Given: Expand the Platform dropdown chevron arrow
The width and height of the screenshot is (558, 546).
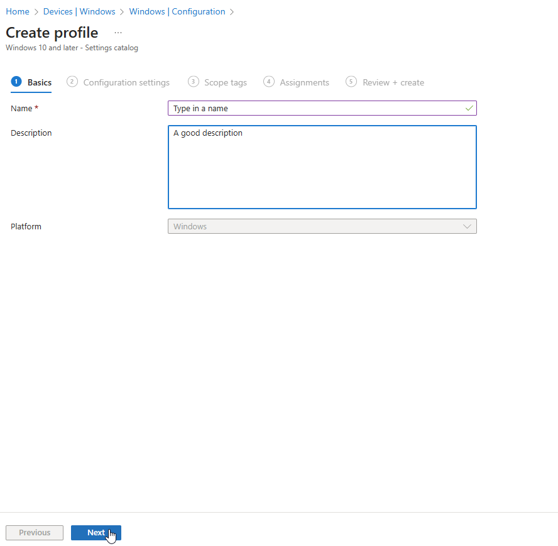Looking at the screenshot, I should 468,226.
